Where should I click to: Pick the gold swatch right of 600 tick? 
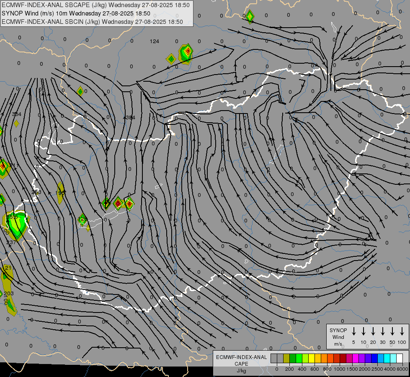pyautogui.click(x=318, y=358)
